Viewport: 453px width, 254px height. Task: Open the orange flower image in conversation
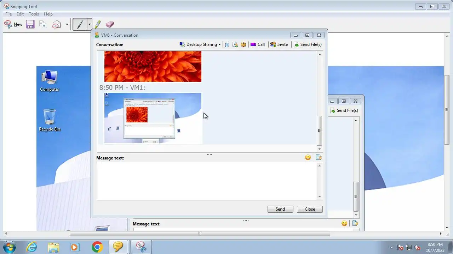153,66
